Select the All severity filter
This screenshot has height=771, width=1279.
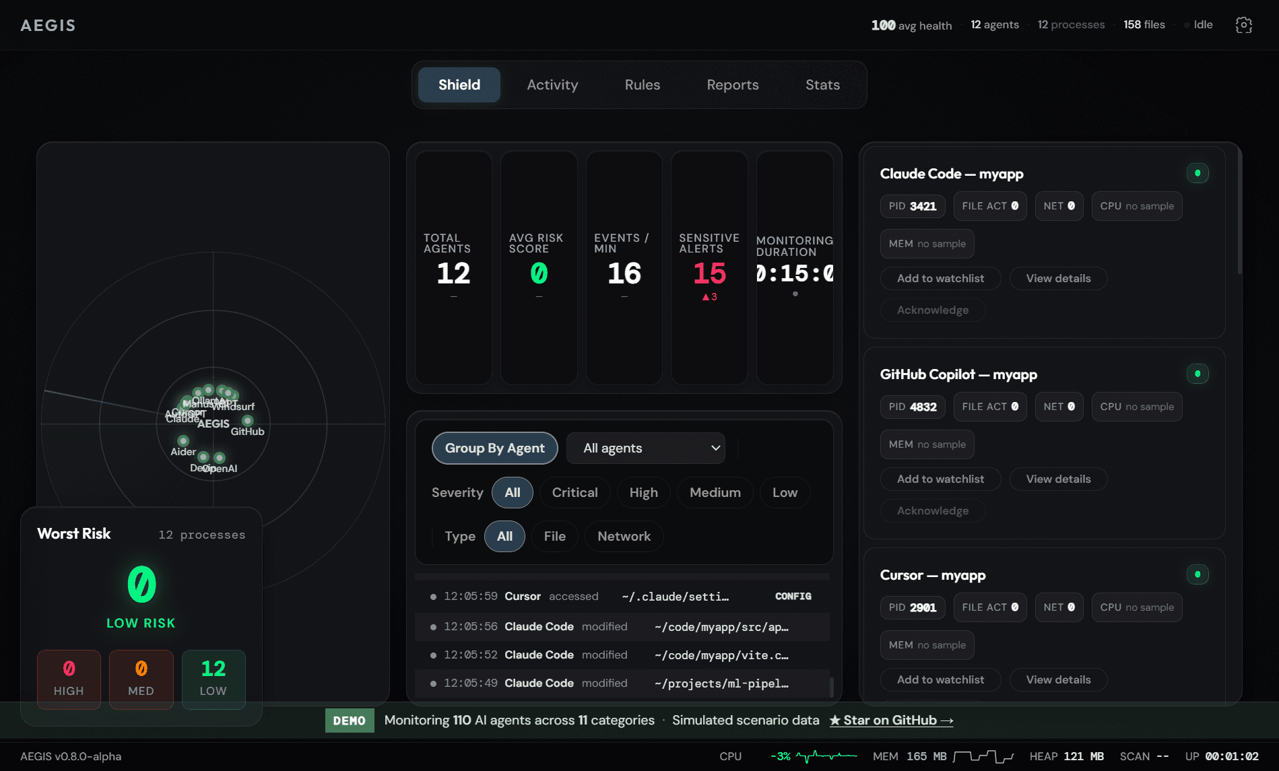pyautogui.click(x=513, y=492)
